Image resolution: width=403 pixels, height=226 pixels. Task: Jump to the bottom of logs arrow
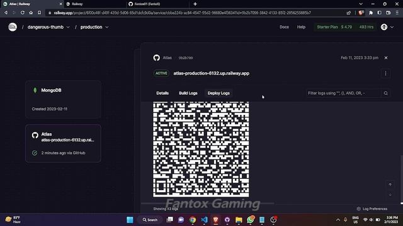point(390,194)
